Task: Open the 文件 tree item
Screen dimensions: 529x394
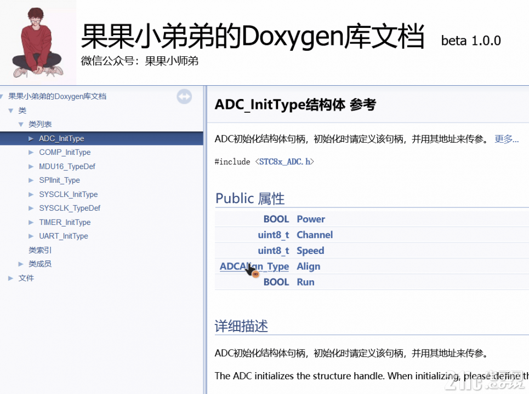Action: tap(26, 278)
